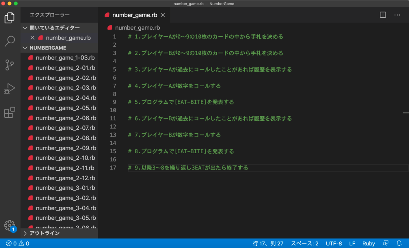Open file number_game_2-11.rb
This screenshot has width=409, height=248.
tap(59, 168)
